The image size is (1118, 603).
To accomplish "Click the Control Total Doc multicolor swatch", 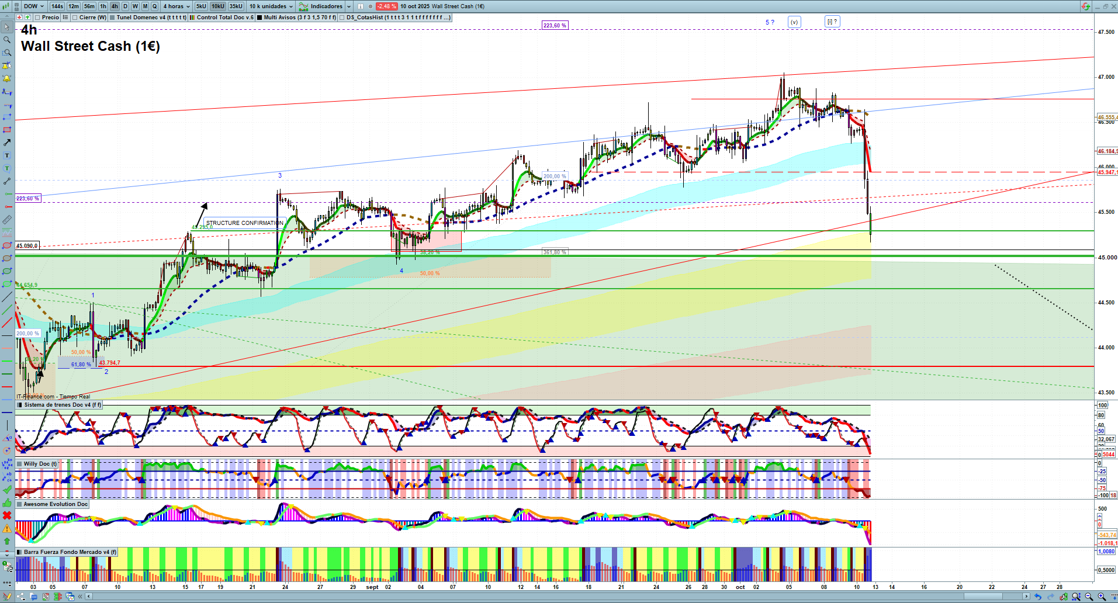I will click(x=192, y=18).
